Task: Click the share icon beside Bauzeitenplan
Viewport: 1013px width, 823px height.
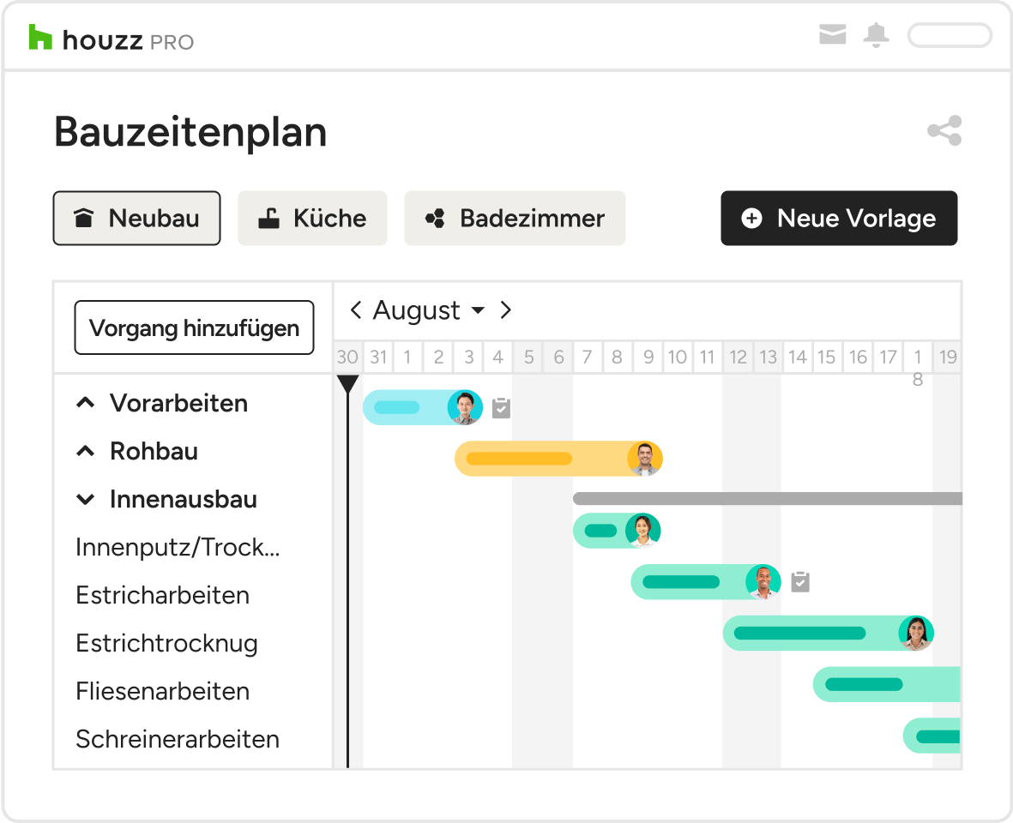Action: [x=944, y=130]
